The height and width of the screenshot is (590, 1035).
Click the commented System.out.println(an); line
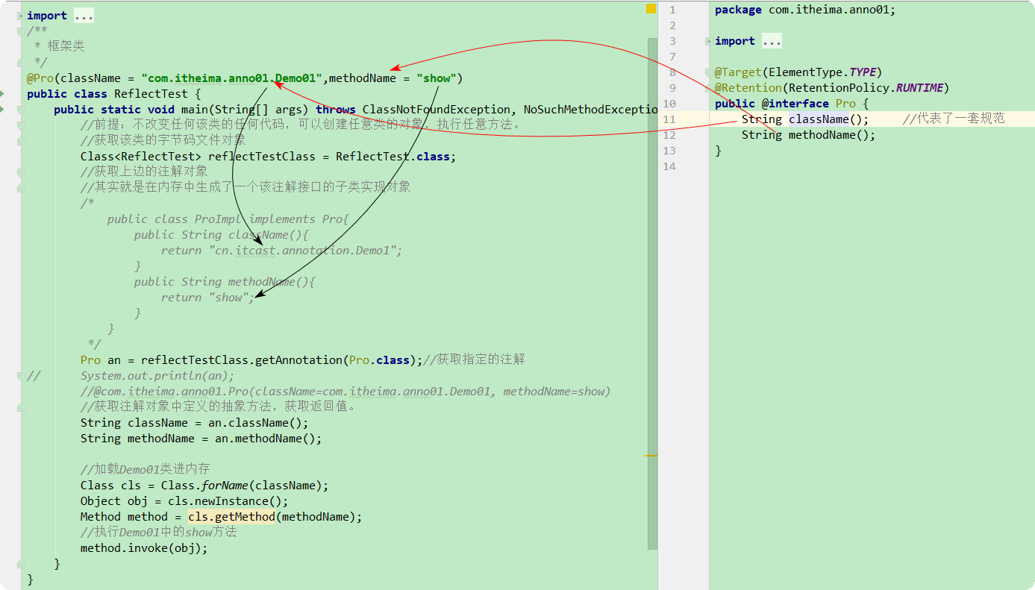coord(157,376)
